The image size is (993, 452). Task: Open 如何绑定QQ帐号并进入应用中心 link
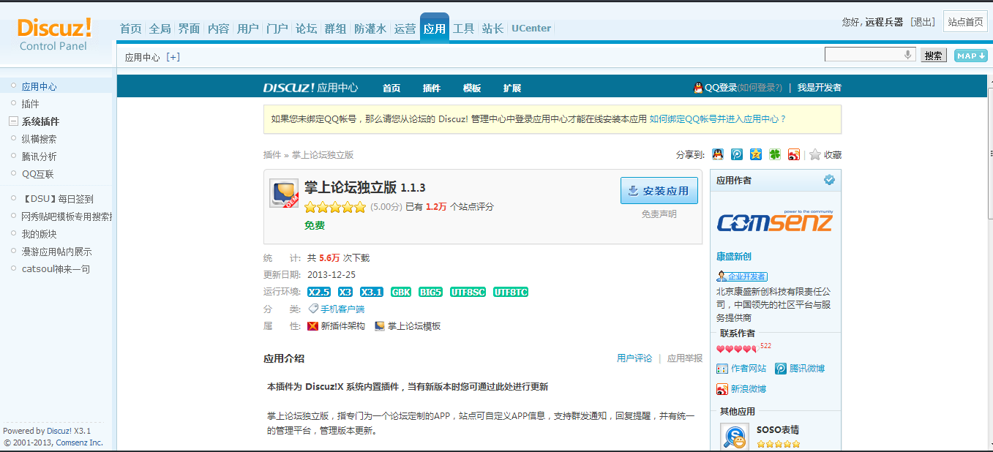click(718, 118)
